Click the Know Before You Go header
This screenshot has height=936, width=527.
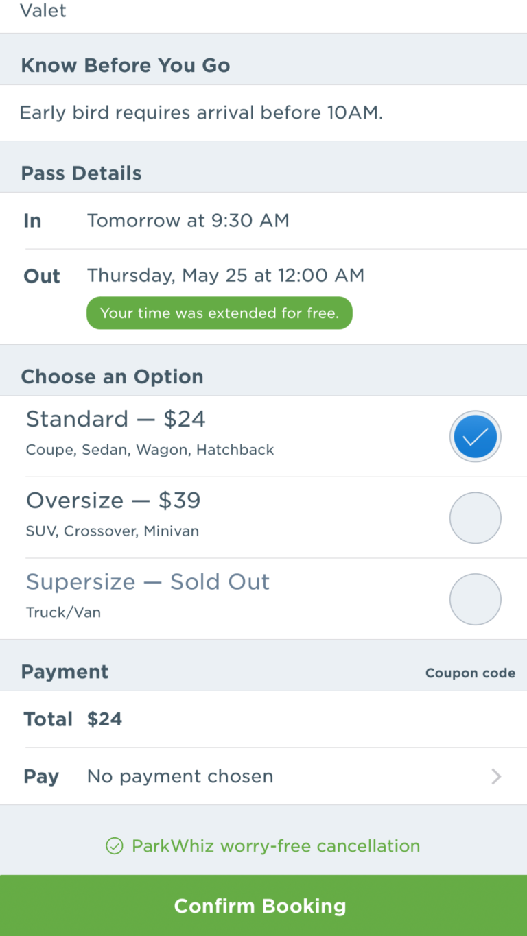point(126,65)
